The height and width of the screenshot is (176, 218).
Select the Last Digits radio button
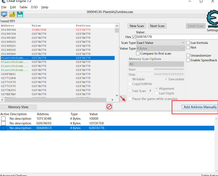click(157, 93)
